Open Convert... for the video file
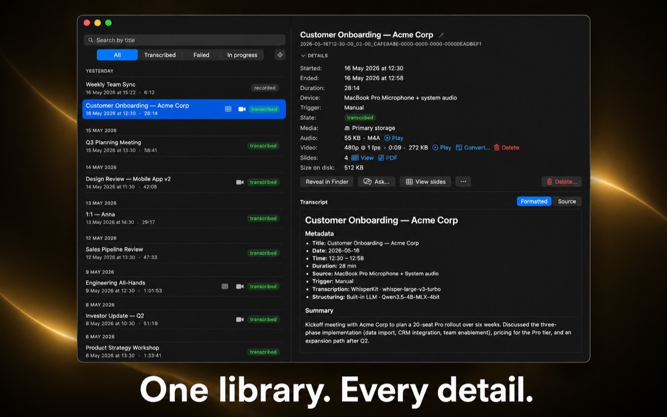This screenshot has width=667, height=417. click(473, 148)
